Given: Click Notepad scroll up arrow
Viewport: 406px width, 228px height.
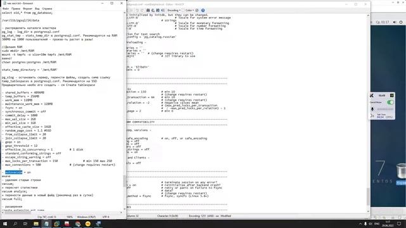Looking at the screenshot, I should click(x=124, y=13).
